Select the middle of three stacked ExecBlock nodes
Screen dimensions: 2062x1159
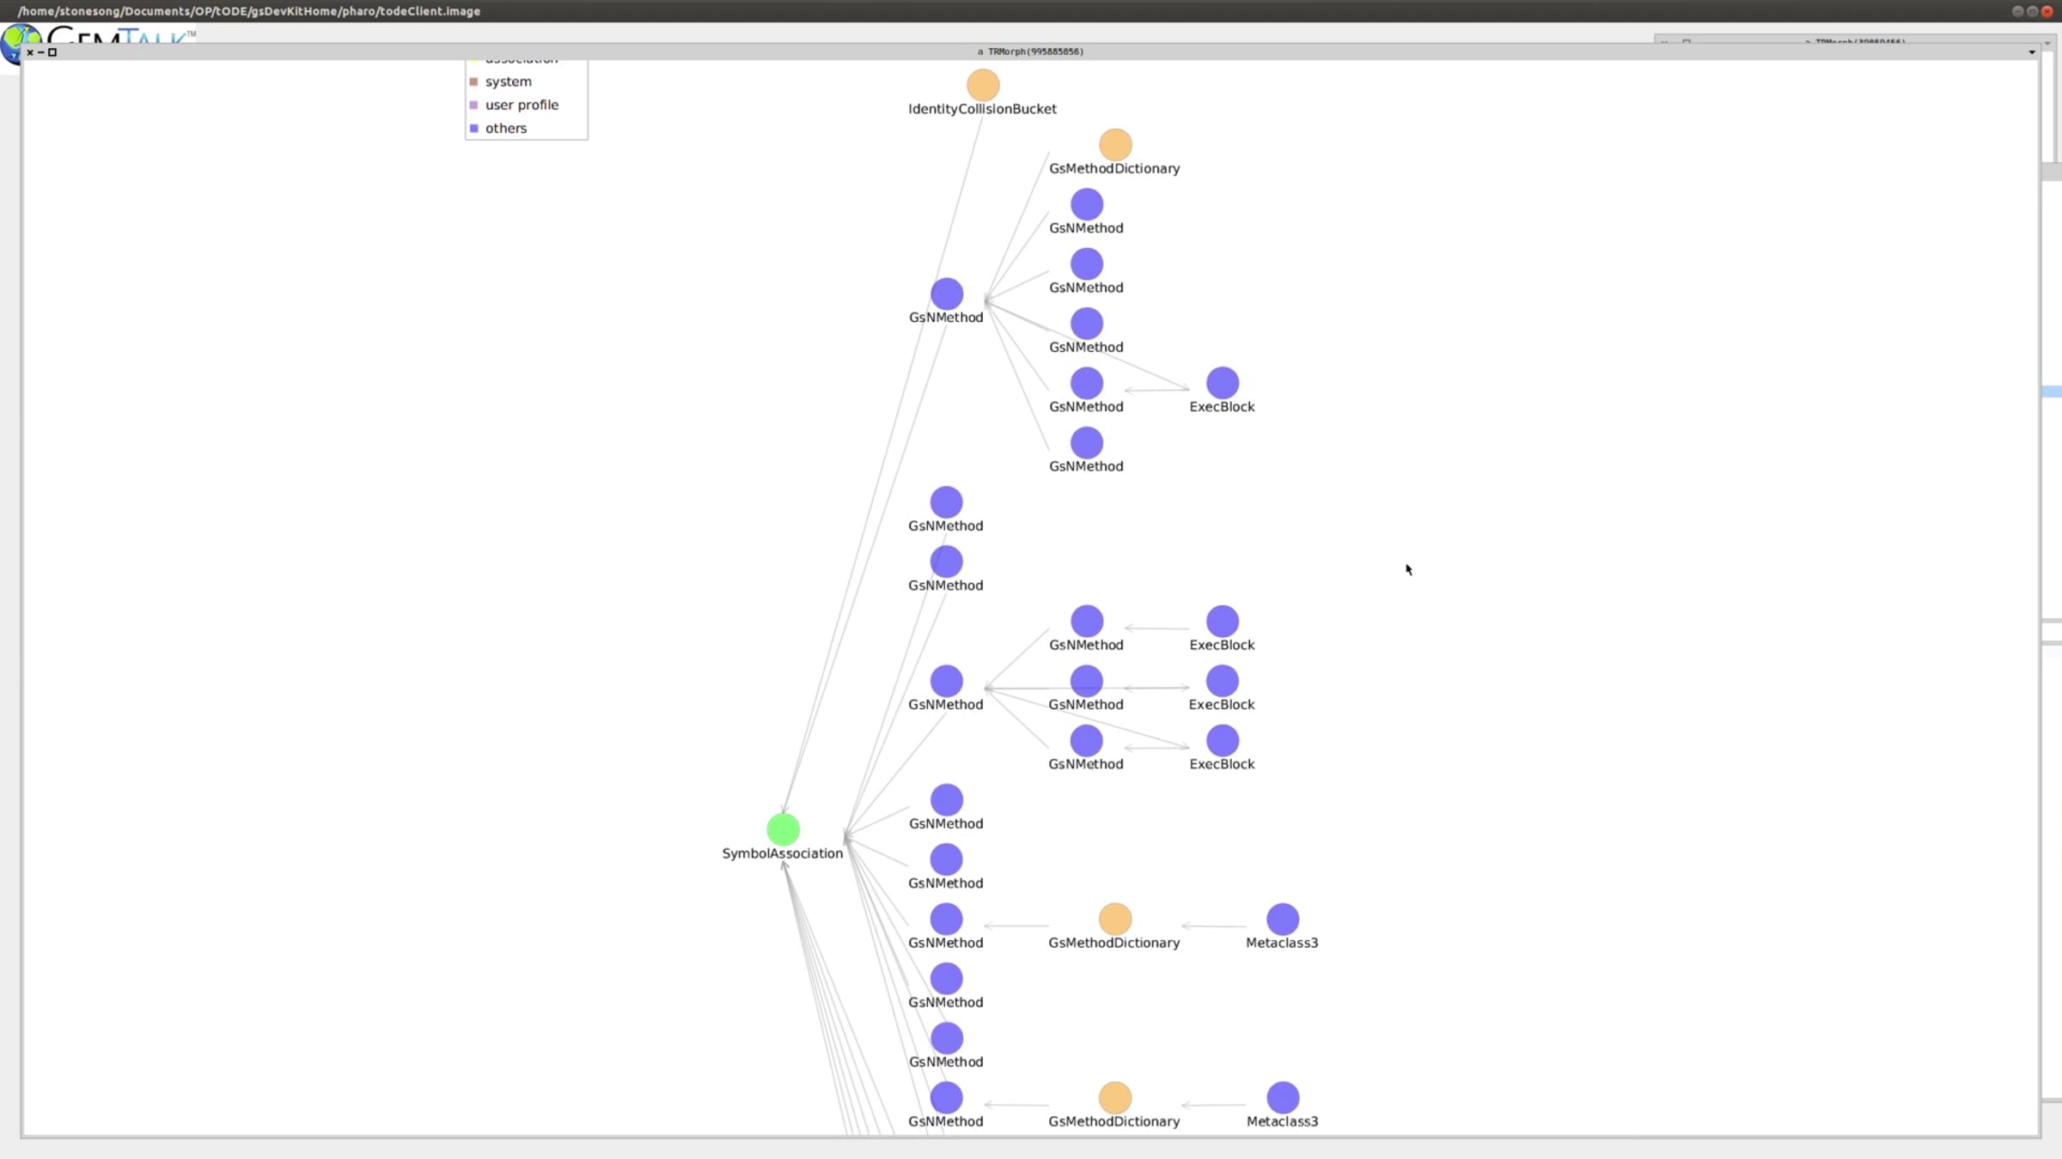[1223, 681]
